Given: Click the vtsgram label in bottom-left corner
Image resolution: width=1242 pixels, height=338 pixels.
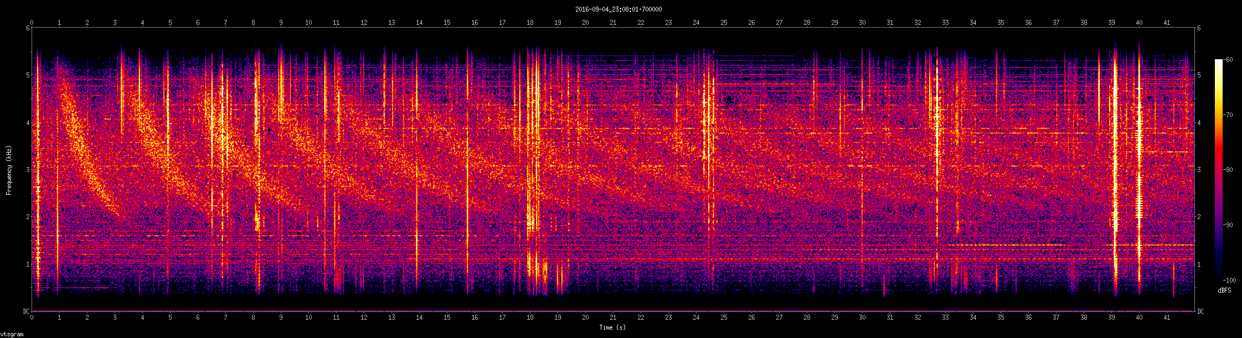Looking at the screenshot, I should pos(11,334).
